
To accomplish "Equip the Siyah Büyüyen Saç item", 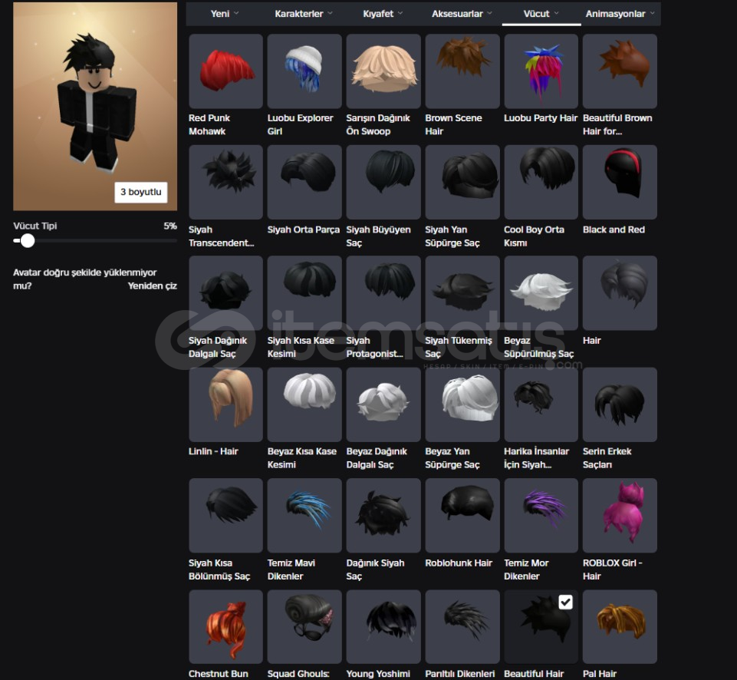I will pos(383,182).
